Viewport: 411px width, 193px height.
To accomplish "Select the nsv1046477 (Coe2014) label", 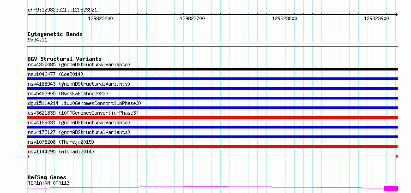I will coord(55,74).
